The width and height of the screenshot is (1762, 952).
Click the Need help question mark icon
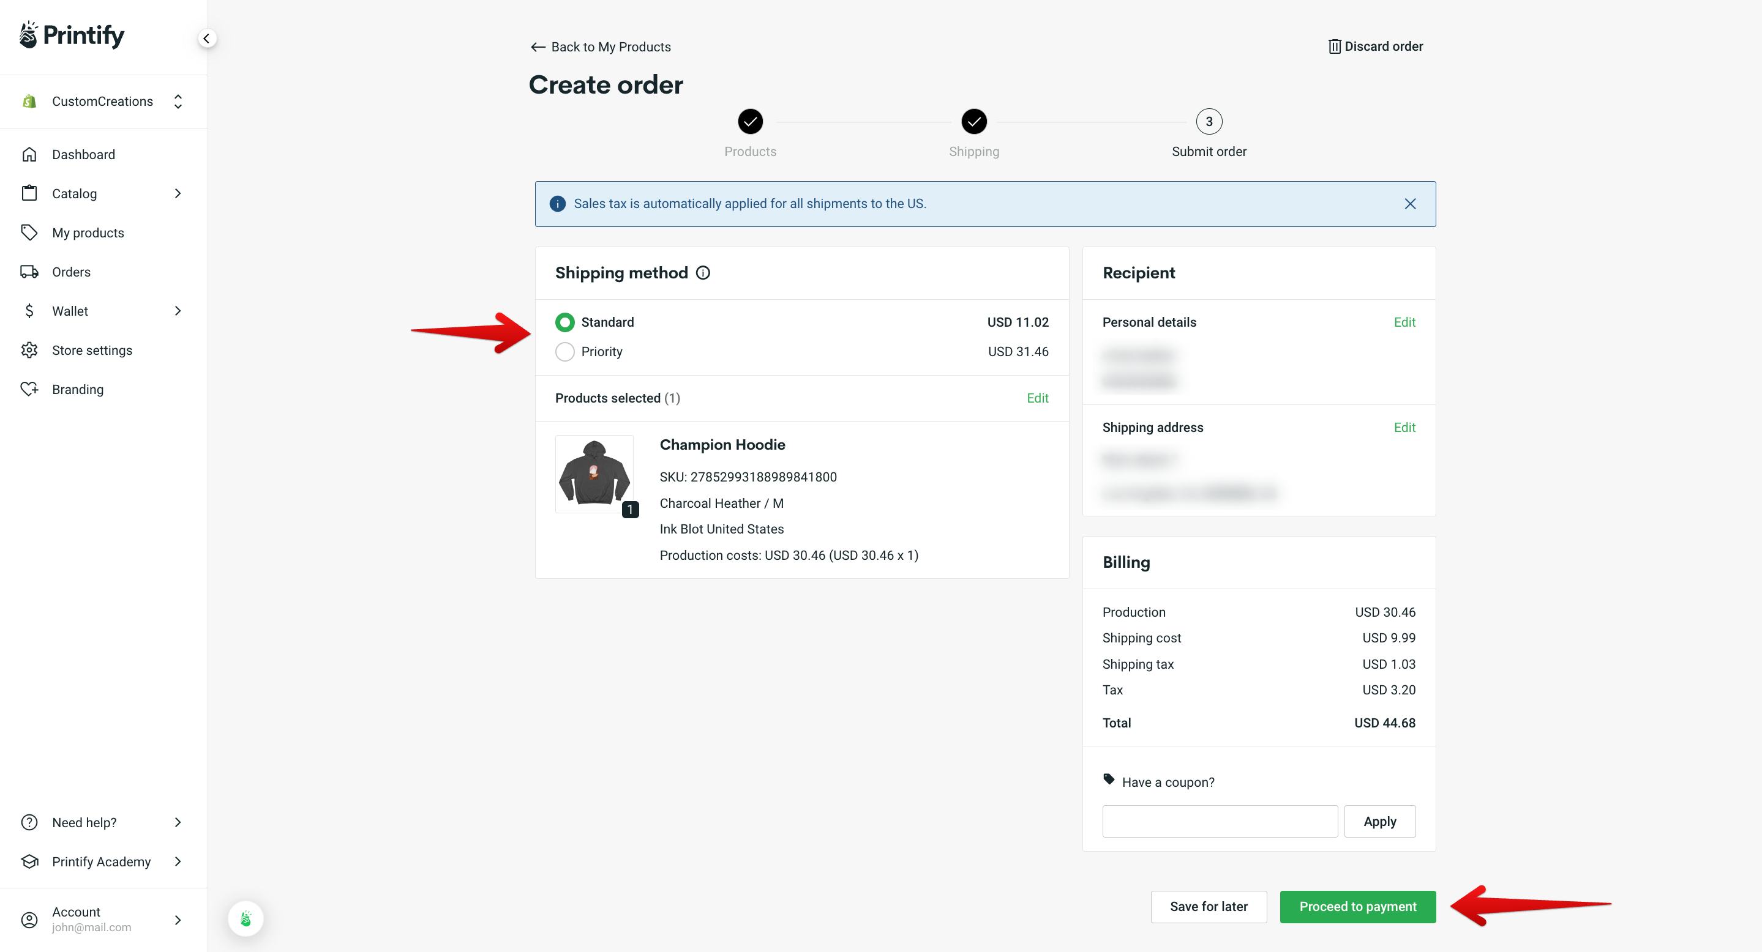click(29, 822)
